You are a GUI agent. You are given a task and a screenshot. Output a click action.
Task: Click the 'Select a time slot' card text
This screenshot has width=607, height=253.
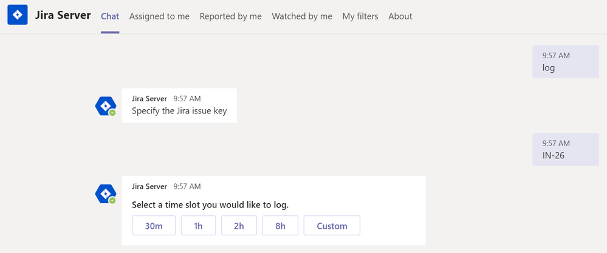(210, 204)
